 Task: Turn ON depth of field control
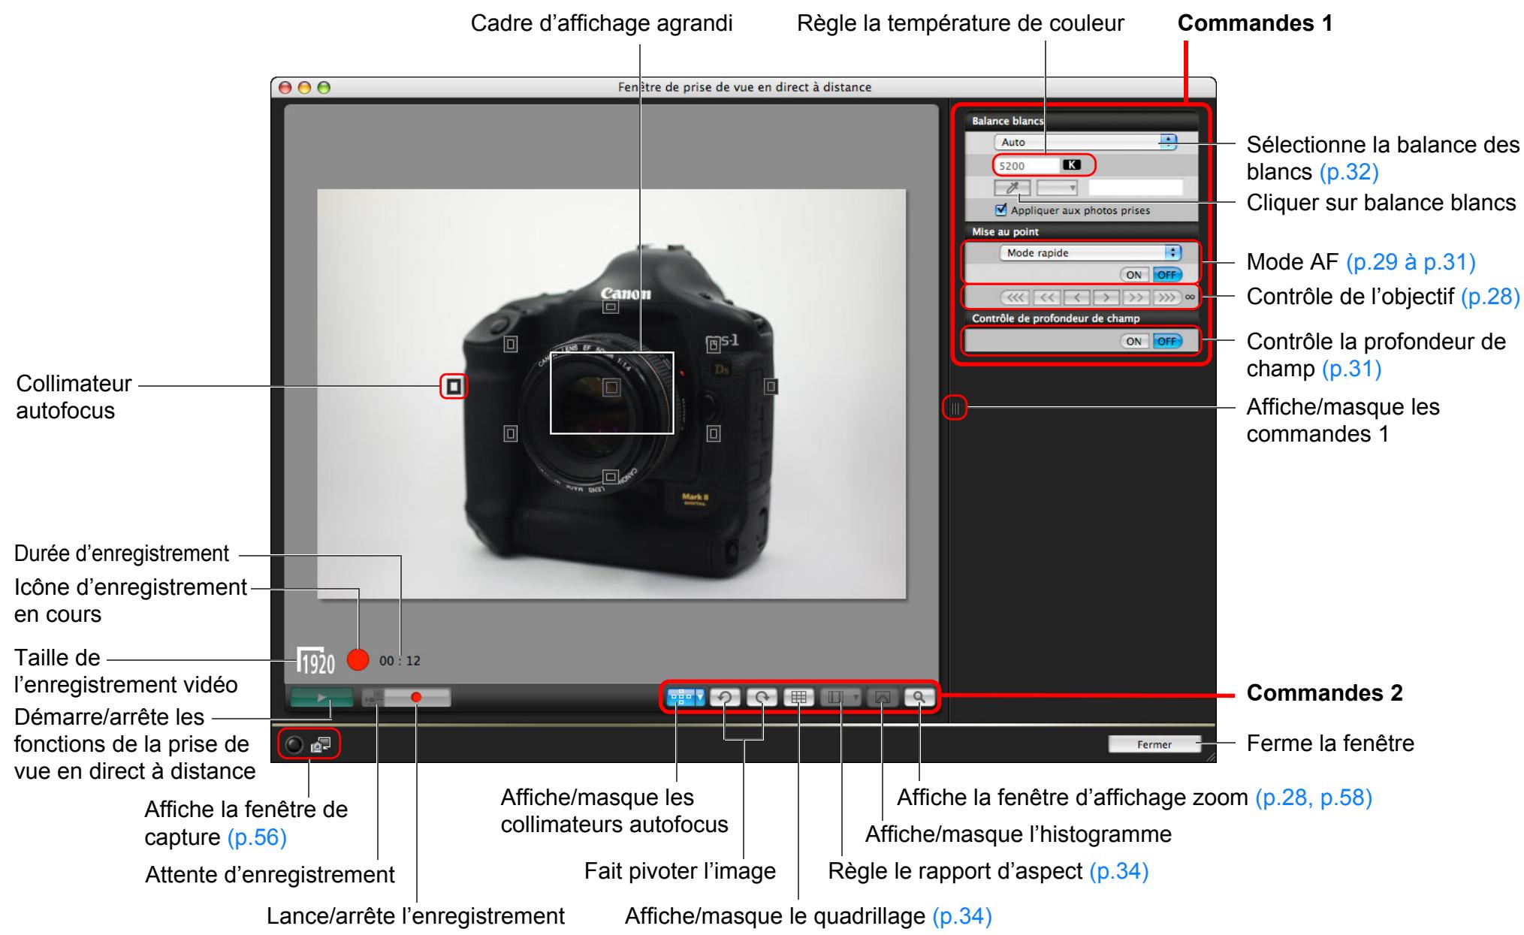click(1134, 341)
